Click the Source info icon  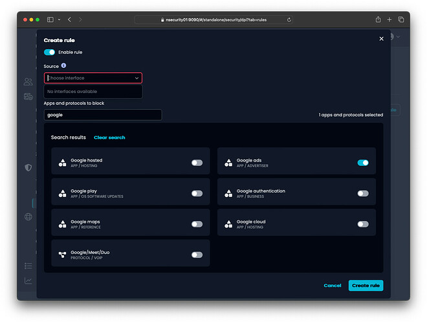coord(63,65)
